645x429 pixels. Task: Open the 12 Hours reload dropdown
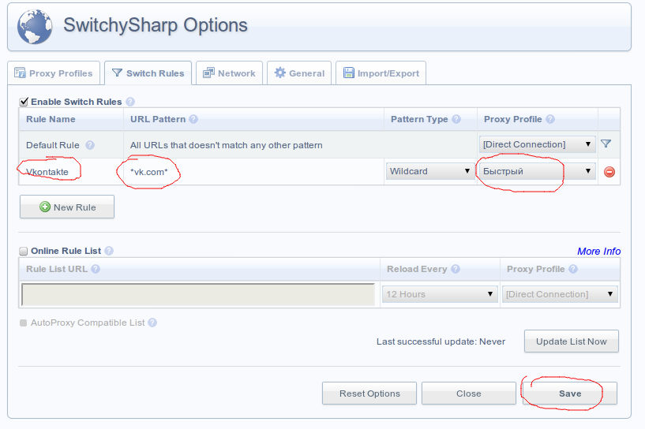(440, 294)
